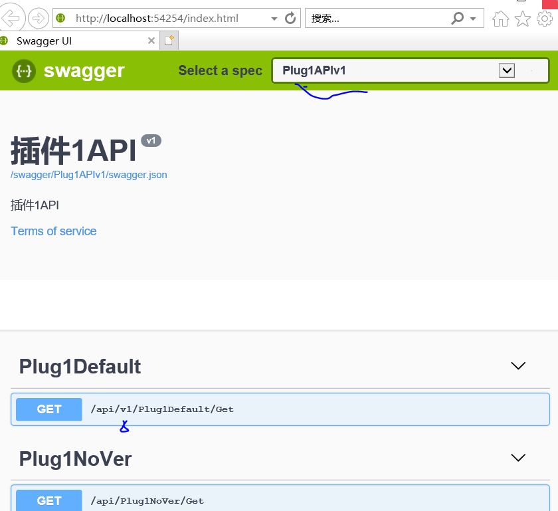Click the magnifier search icon
Viewport: 558px width, 511px height.
458,18
